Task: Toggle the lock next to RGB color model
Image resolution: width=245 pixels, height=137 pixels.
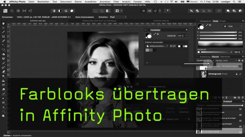Action: coord(225,26)
